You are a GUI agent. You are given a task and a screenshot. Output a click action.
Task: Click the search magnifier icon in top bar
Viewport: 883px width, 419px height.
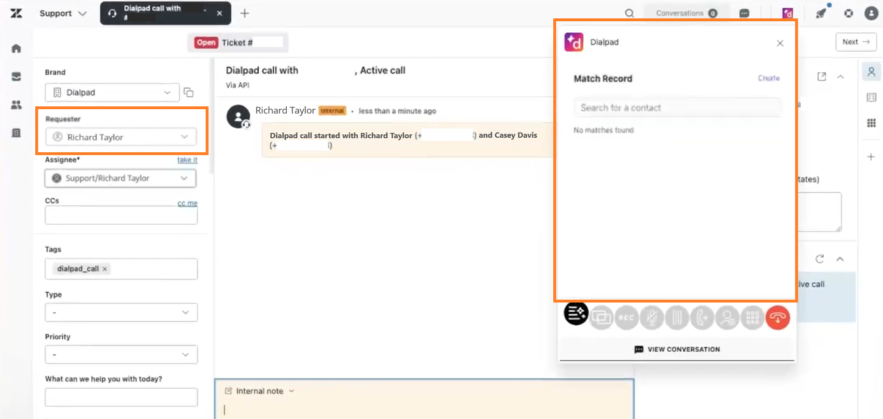point(630,14)
